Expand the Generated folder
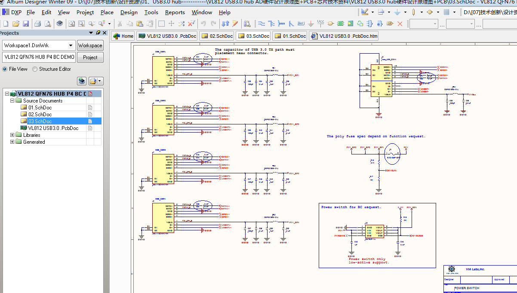 tap(12, 142)
